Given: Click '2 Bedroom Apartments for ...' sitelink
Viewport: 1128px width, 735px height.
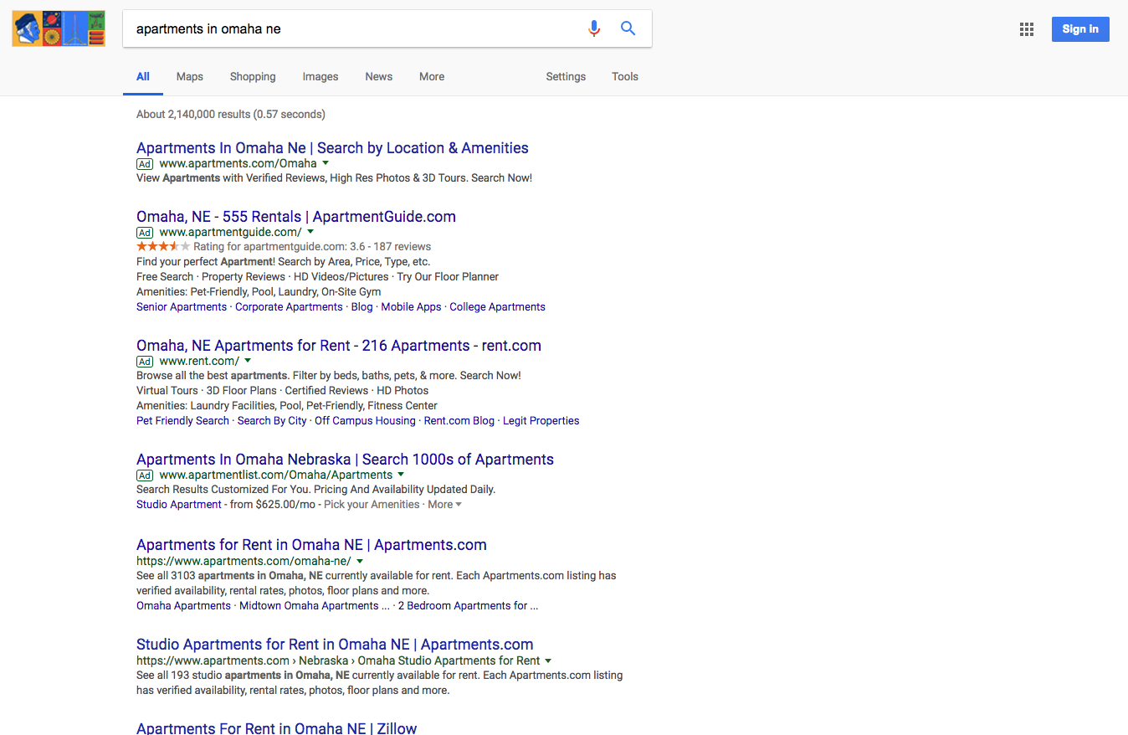Looking at the screenshot, I should pos(468,606).
